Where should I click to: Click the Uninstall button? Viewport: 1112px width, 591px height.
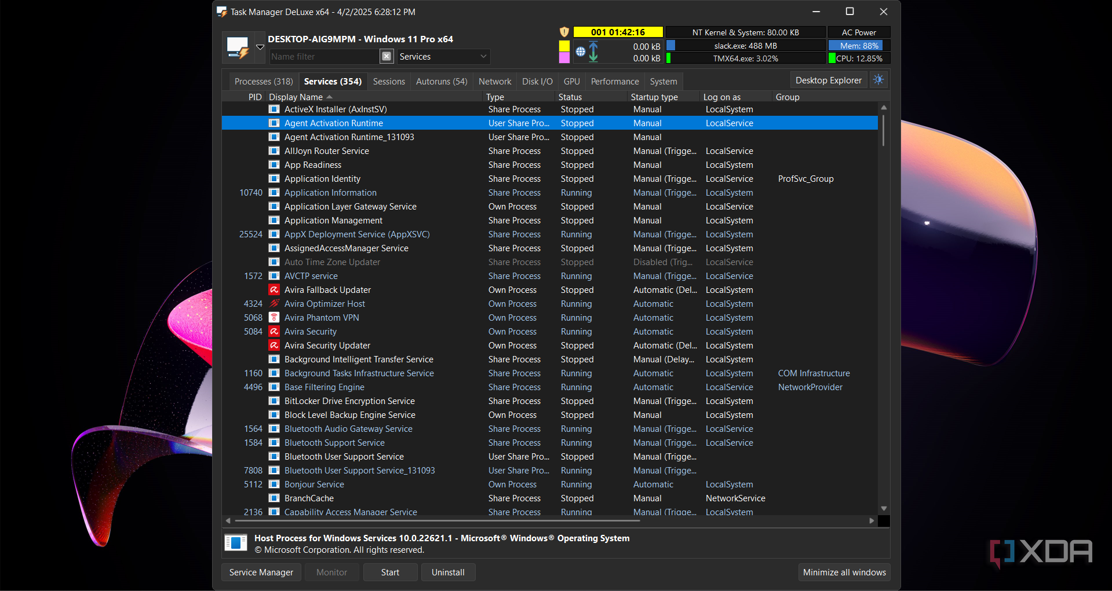448,572
